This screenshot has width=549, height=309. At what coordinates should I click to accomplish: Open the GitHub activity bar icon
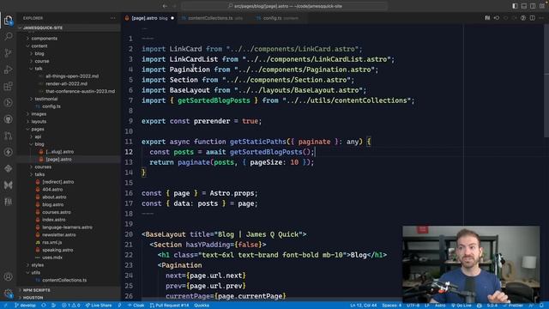click(x=8, y=119)
